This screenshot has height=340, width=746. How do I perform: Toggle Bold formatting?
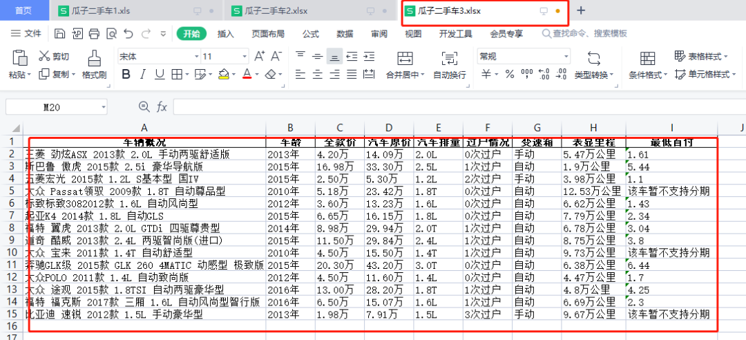(x=126, y=74)
